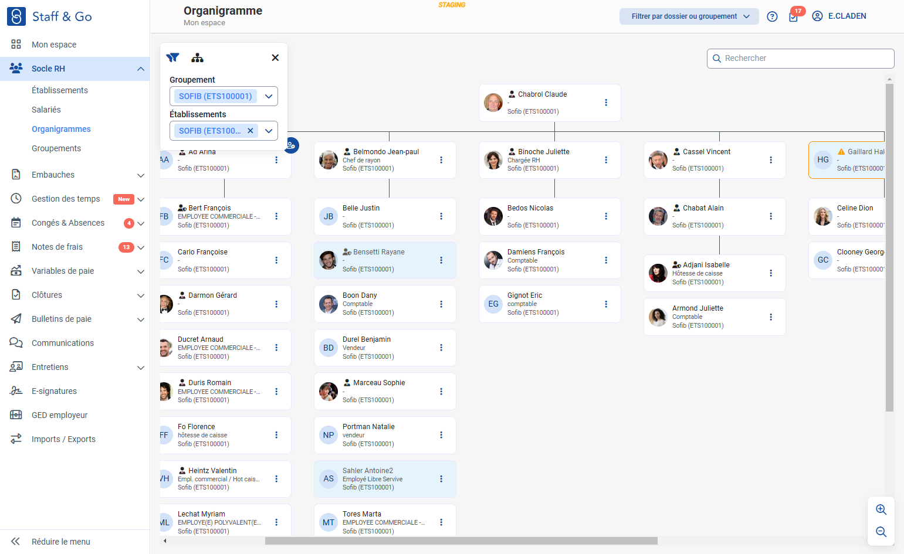Click the vertical scrollbar of the organigram
904x554 pixels.
click(x=889, y=247)
